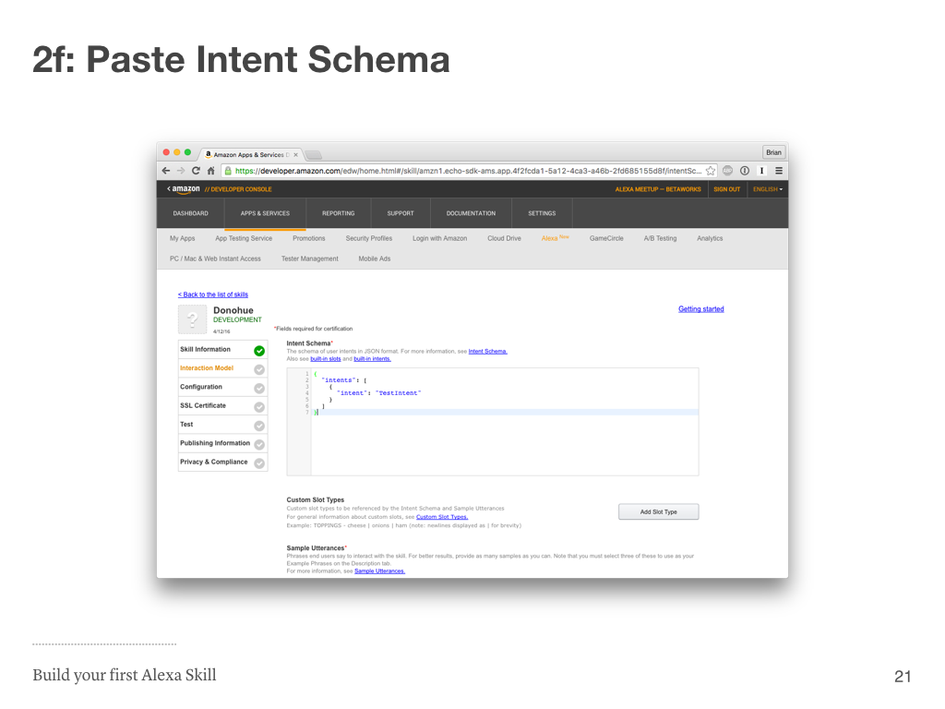The width and height of the screenshot is (945, 709).
Task: Click the gray check next to Configuration
Action: [259, 389]
